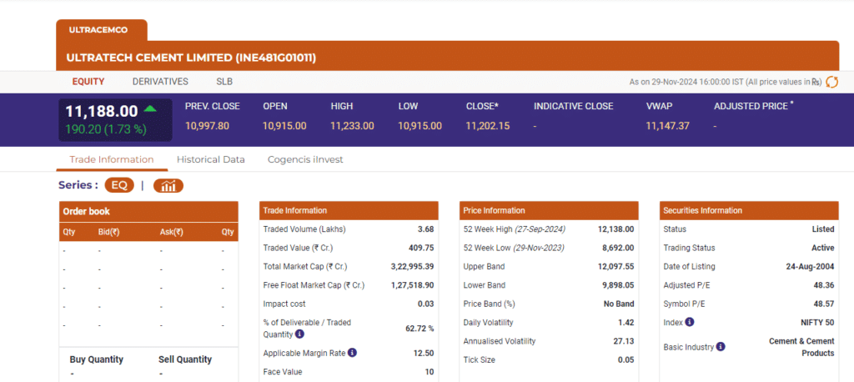Click the green up-arrow beside 11,188.00
Screen dimensions: 854x382
point(150,109)
